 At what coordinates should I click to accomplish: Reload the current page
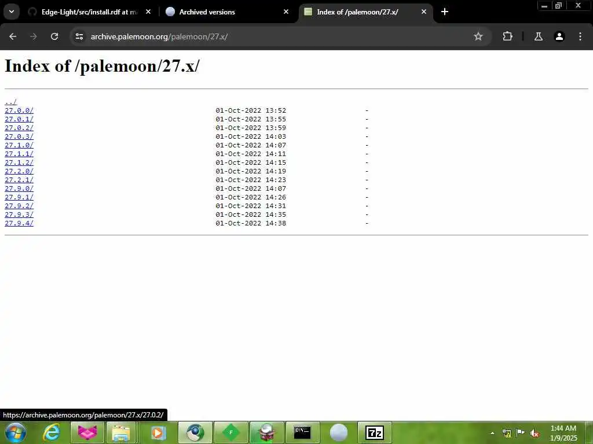pyautogui.click(x=54, y=36)
